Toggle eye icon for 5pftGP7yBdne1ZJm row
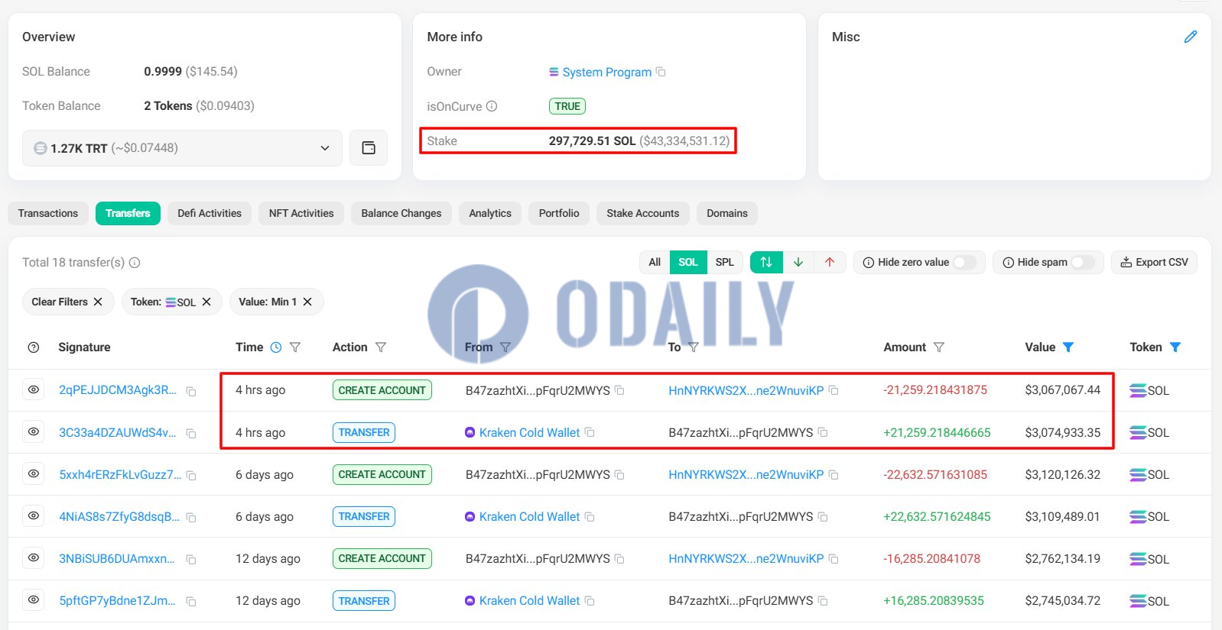This screenshot has height=630, width=1222. 34,599
